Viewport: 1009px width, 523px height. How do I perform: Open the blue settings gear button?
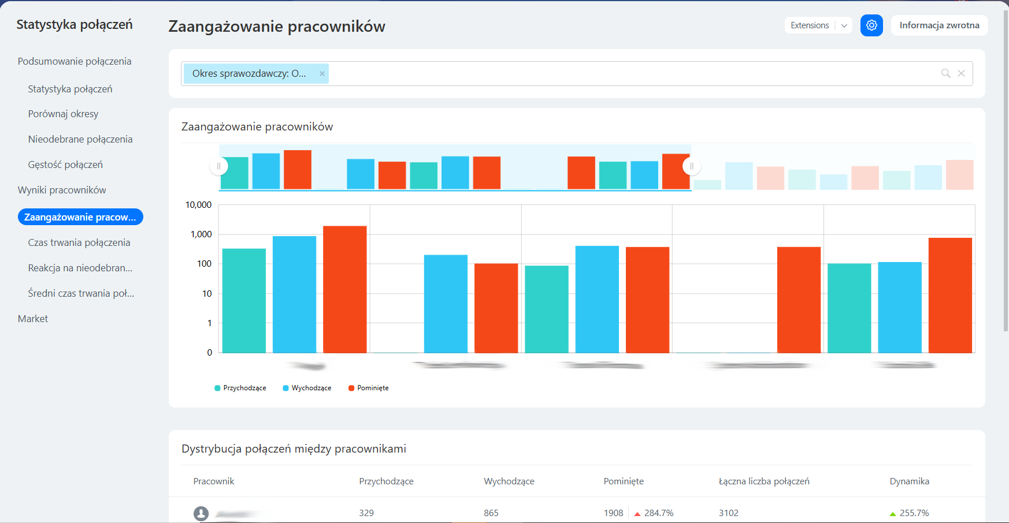click(x=871, y=25)
